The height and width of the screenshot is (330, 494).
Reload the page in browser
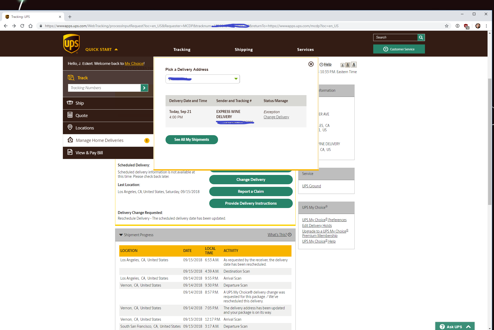22,26
